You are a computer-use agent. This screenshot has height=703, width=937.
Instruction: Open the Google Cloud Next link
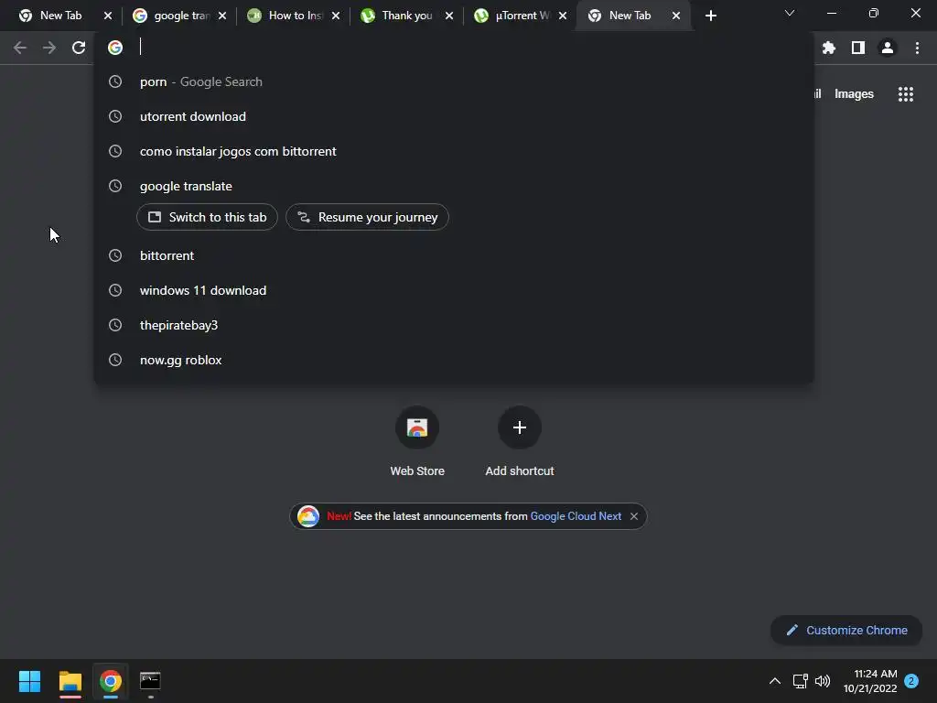pyautogui.click(x=576, y=516)
